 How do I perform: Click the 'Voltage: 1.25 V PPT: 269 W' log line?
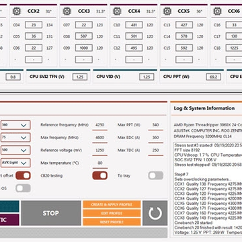click(208, 233)
